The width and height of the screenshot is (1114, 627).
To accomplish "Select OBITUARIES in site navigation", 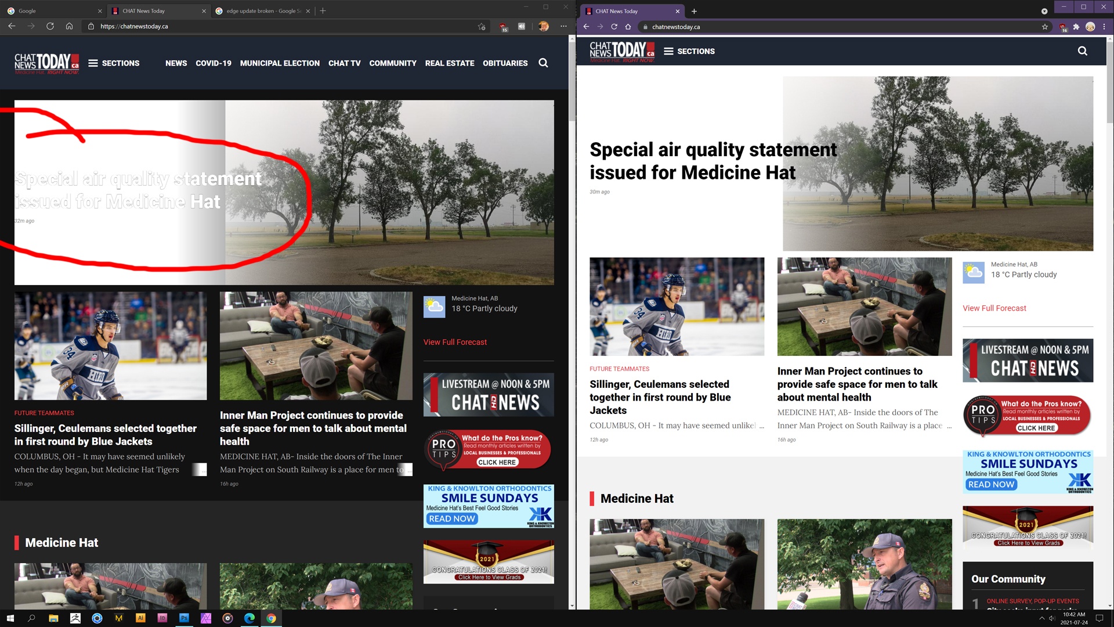I will (x=505, y=63).
